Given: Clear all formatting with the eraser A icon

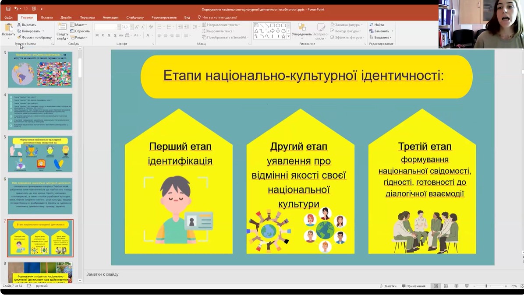Looking at the screenshot, I should tap(151, 27).
